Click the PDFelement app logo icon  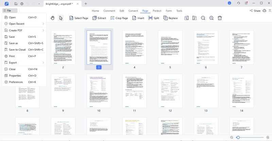pyautogui.click(x=6, y=4)
